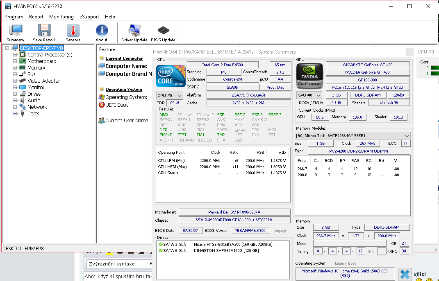This screenshot has width=439, height=281.
Task: Select the Ports tree item label
Action: pyautogui.click(x=33, y=114)
